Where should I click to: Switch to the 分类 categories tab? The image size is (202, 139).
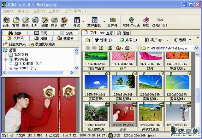tap(66, 33)
